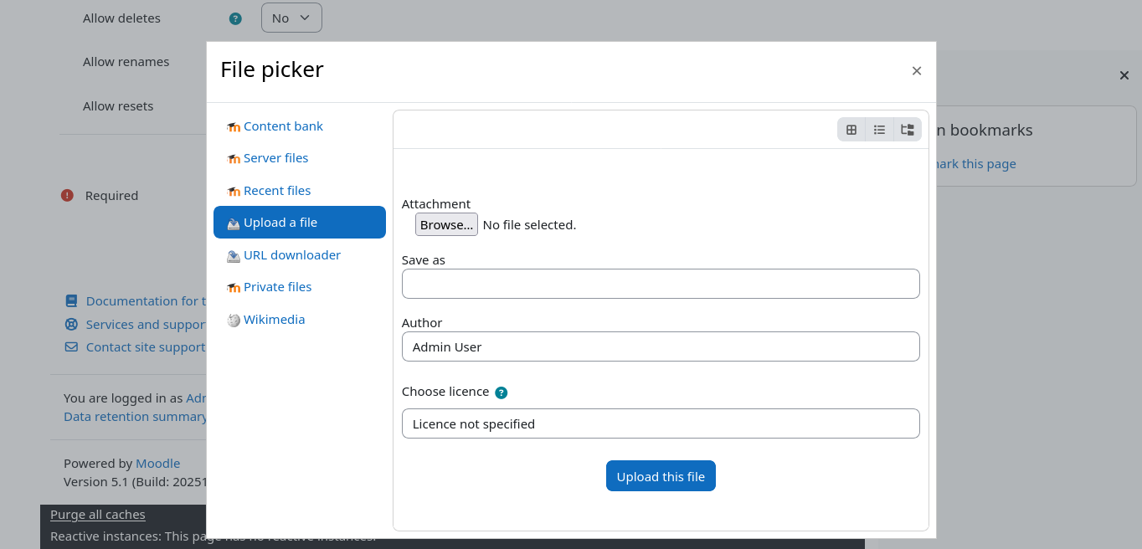Expand the Choose licence dropdown

[660, 423]
